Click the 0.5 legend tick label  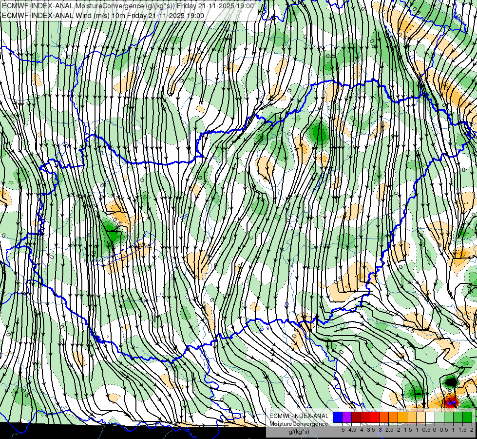coord(444,430)
